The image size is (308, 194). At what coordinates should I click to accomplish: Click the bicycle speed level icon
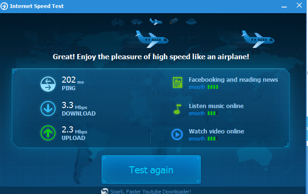[x=117, y=22]
